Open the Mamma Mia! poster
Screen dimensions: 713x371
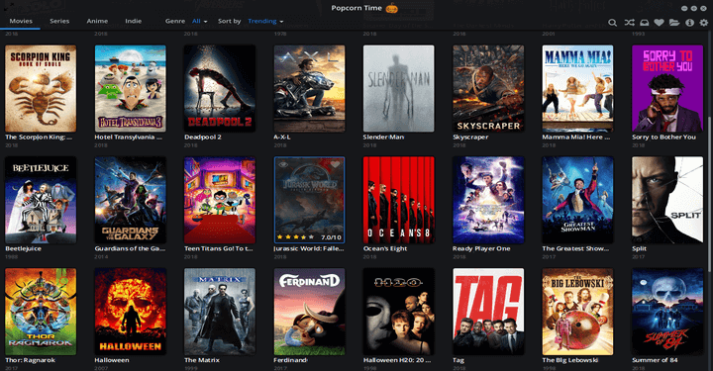point(577,89)
